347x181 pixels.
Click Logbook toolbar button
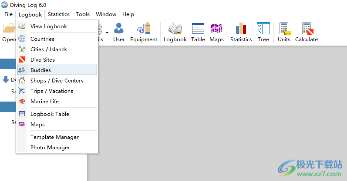click(x=175, y=33)
